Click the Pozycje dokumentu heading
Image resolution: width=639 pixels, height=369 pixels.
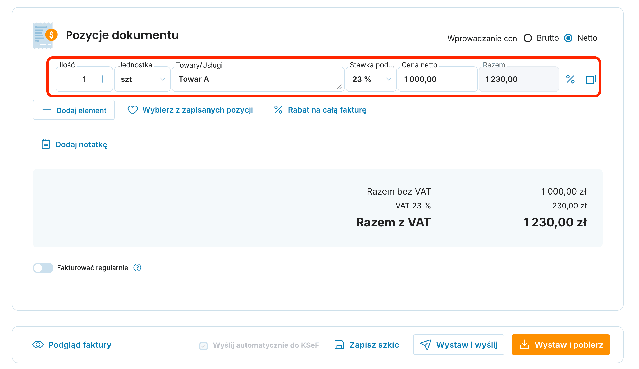coord(122,35)
